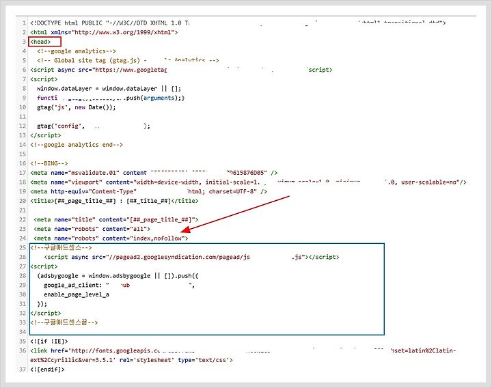Click the google_ad_client line
This screenshot has width=492, height=388.
119,285
